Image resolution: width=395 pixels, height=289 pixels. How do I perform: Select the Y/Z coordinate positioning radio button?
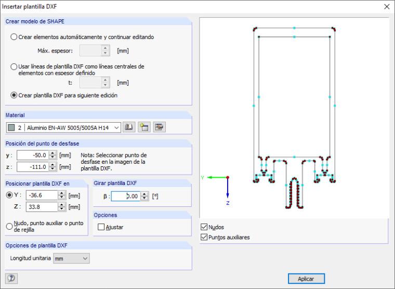coord(9,195)
